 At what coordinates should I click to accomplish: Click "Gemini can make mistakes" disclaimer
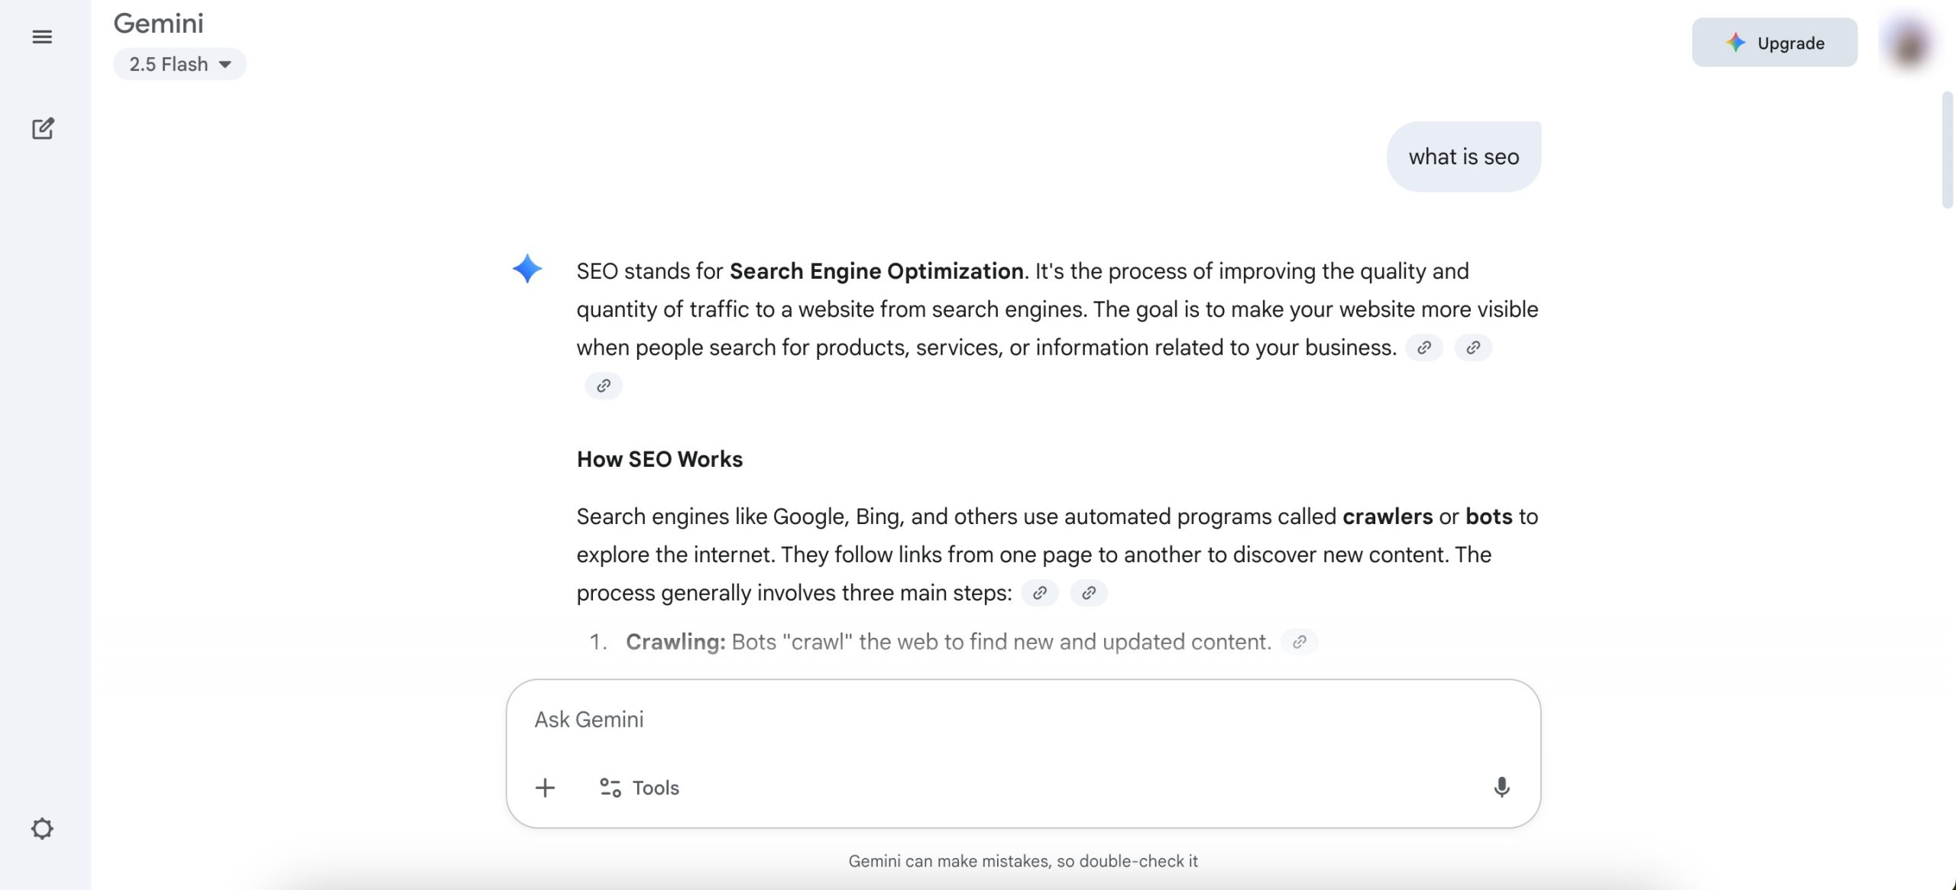[1023, 861]
